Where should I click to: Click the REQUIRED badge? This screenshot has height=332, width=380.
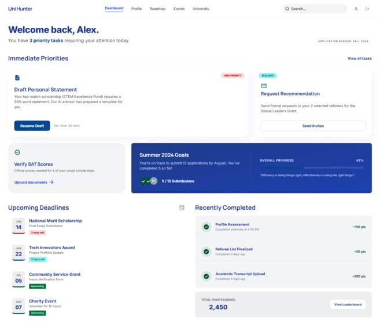coord(268,75)
